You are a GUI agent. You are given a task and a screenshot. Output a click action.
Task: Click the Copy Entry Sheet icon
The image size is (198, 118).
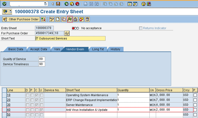[64, 19]
